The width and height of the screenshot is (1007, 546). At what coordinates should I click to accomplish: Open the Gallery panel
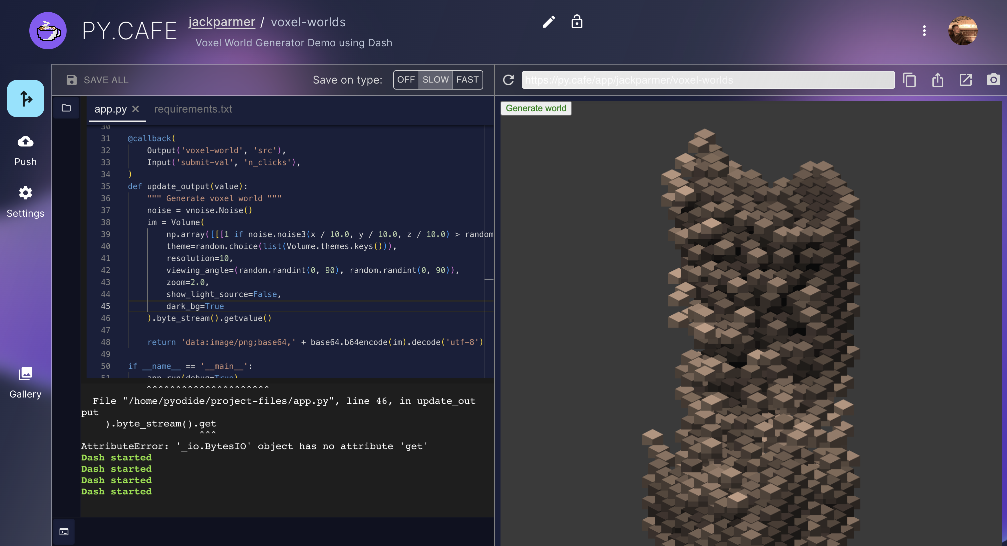[x=25, y=373]
